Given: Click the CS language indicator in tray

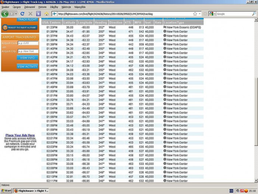Looking at the screenshot, I should click(x=231, y=191).
